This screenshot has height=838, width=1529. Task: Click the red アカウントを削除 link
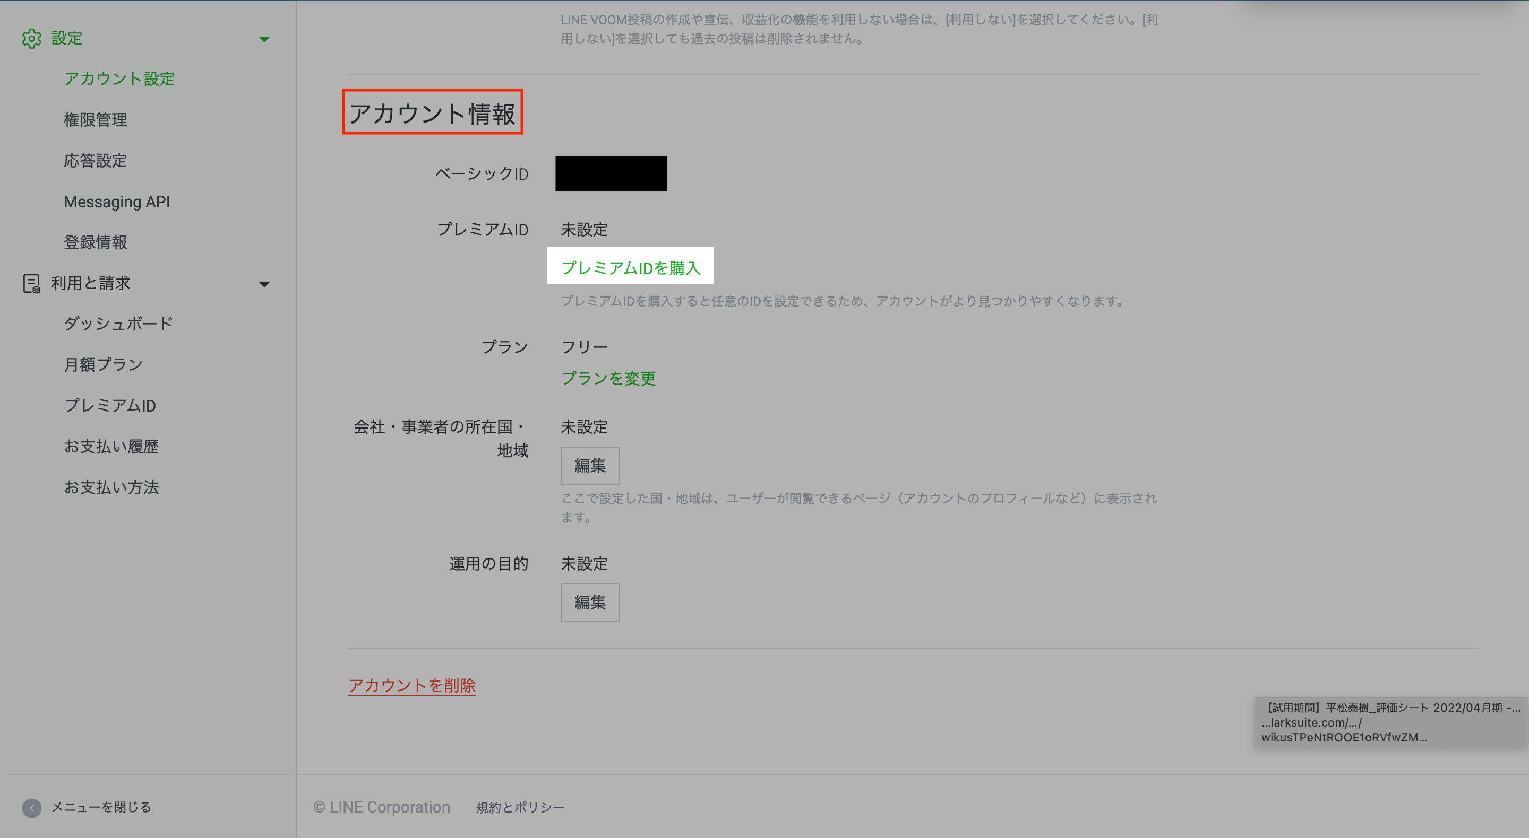[411, 686]
